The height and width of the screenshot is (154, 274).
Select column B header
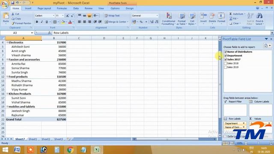tap(54, 38)
